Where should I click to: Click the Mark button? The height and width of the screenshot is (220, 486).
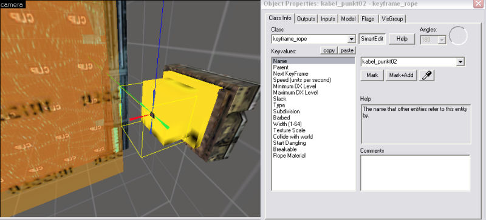coord(372,75)
